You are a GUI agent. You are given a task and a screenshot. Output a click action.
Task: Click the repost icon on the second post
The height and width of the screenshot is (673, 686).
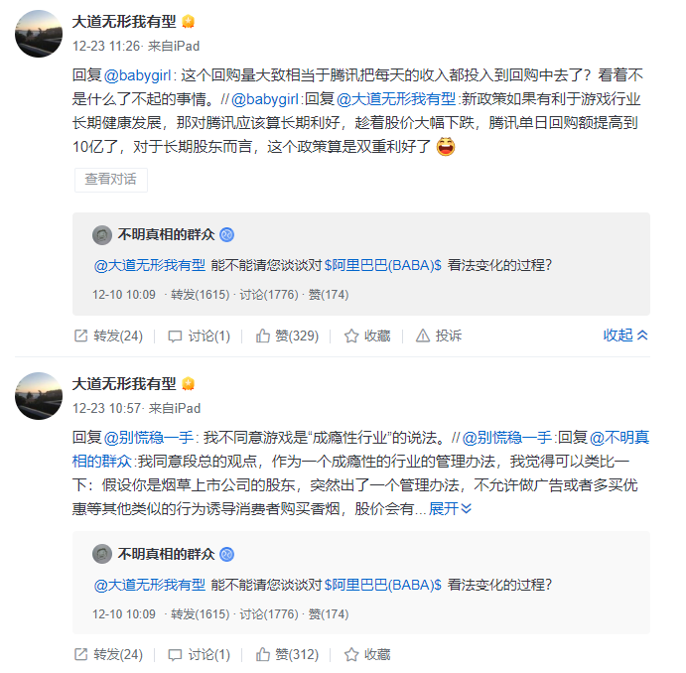(81, 654)
